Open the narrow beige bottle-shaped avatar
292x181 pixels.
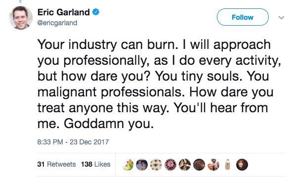pyautogui.click(x=227, y=165)
